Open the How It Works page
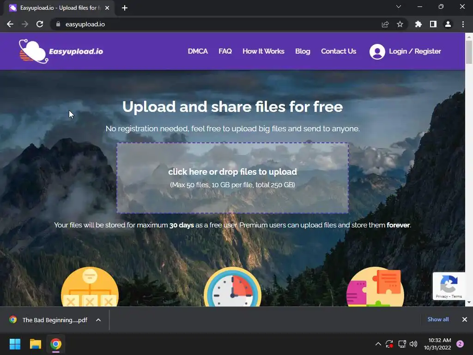Image resolution: width=473 pixels, height=355 pixels. pyautogui.click(x=263, y=51)
